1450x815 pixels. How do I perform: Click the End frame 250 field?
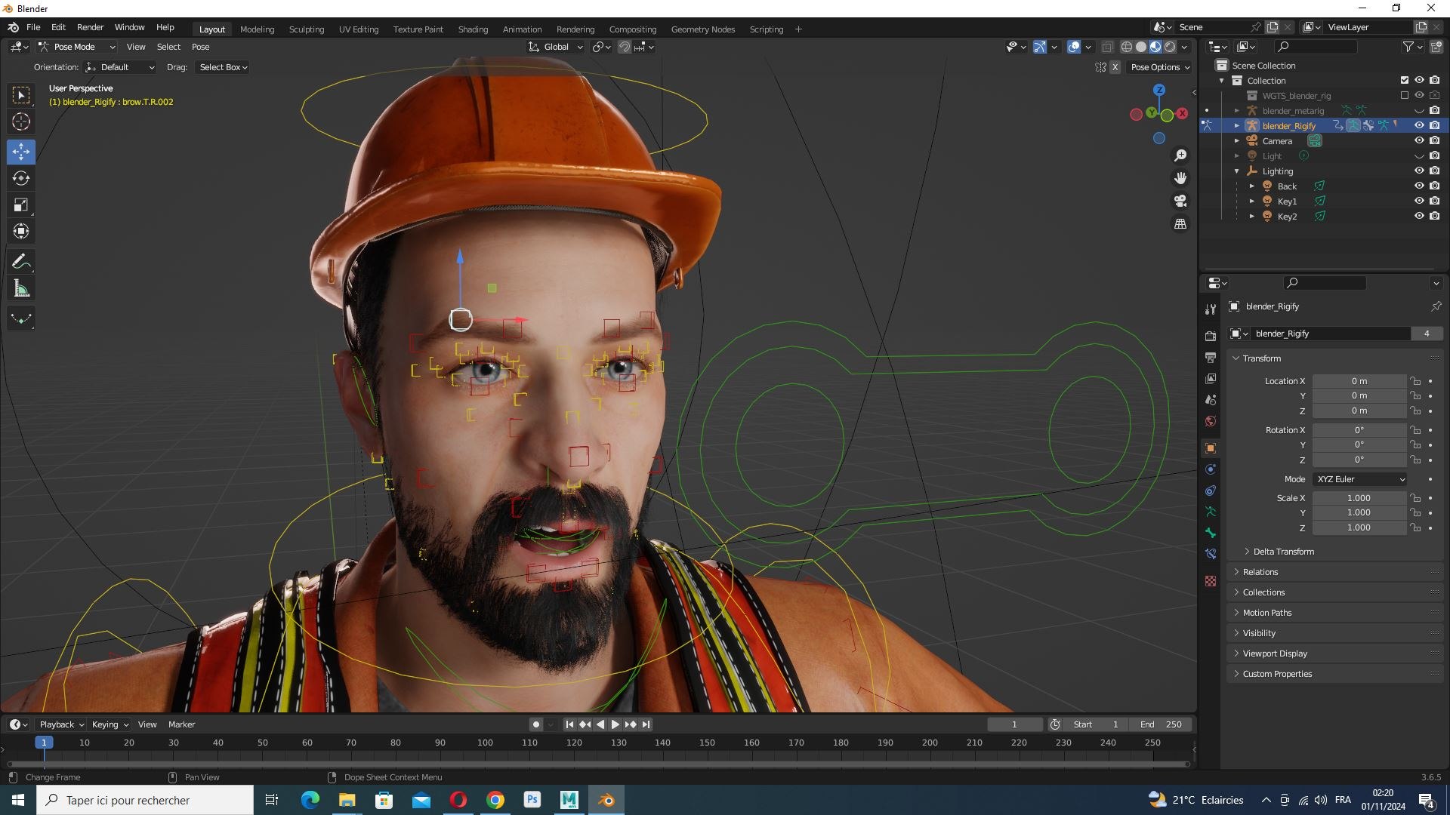pos(1161,724)
